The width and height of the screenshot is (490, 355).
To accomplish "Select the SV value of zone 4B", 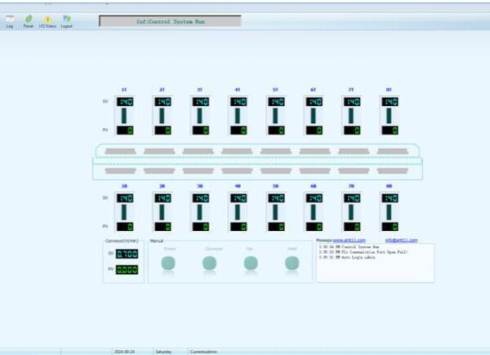I will click(238, 198).
